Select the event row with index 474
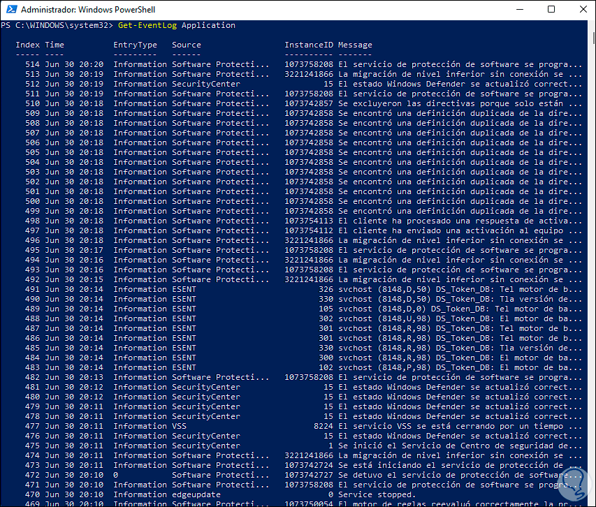Screen dimensions: 596x507 click(303, 456)
